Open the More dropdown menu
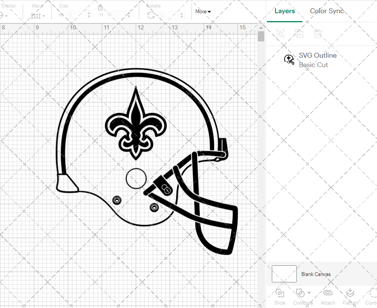Viewport: 377px width, 308px height. click(x=203, y=12)
